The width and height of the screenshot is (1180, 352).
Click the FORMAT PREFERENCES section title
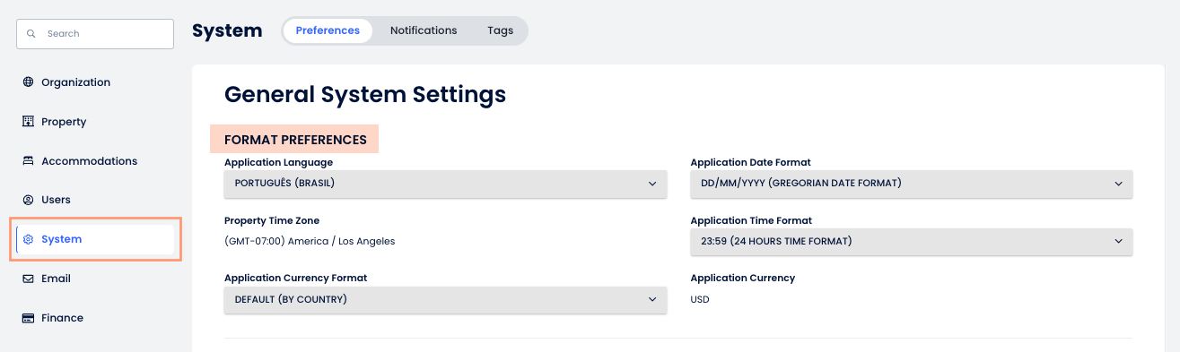tap(295, 140)
